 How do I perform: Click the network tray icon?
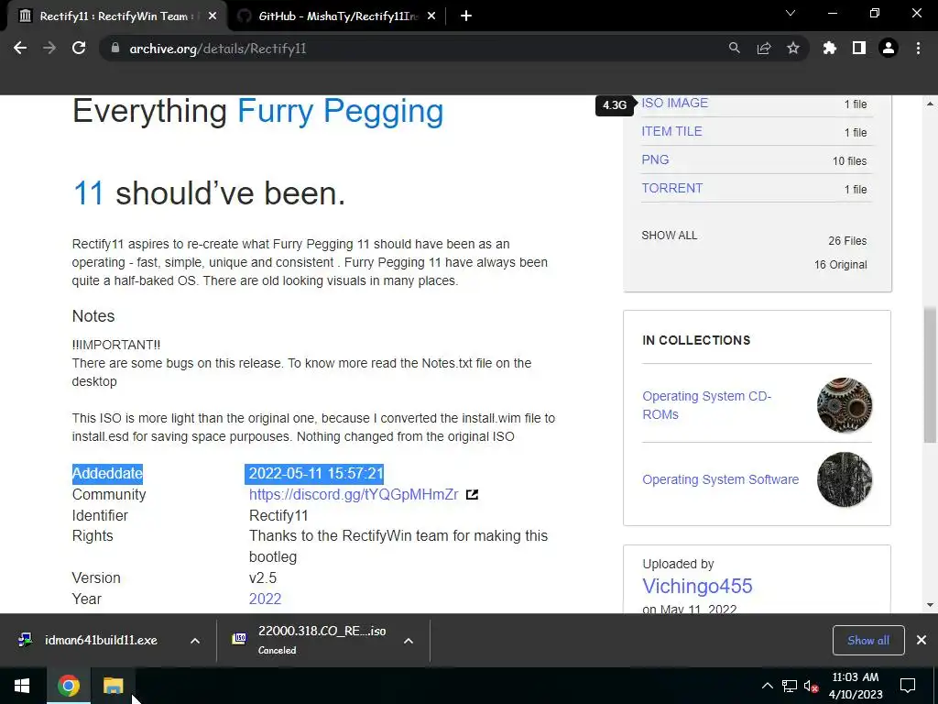[x=790, y=686]
